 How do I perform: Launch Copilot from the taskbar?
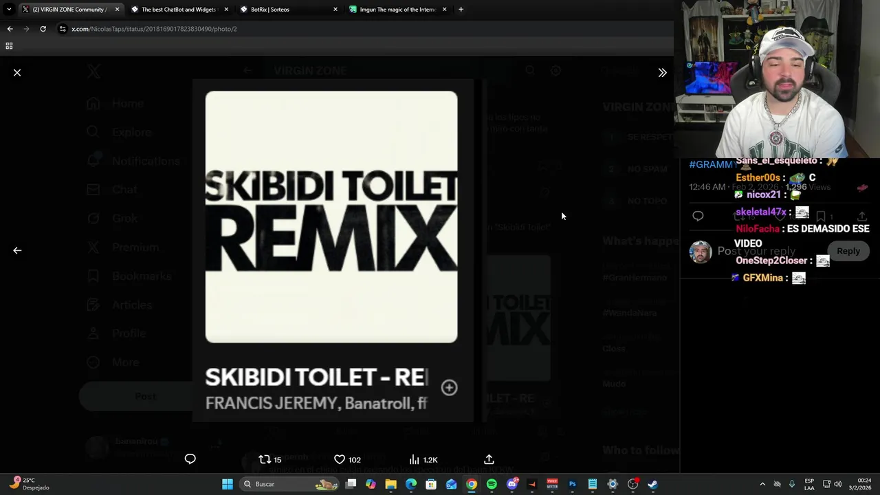point(371,484)
